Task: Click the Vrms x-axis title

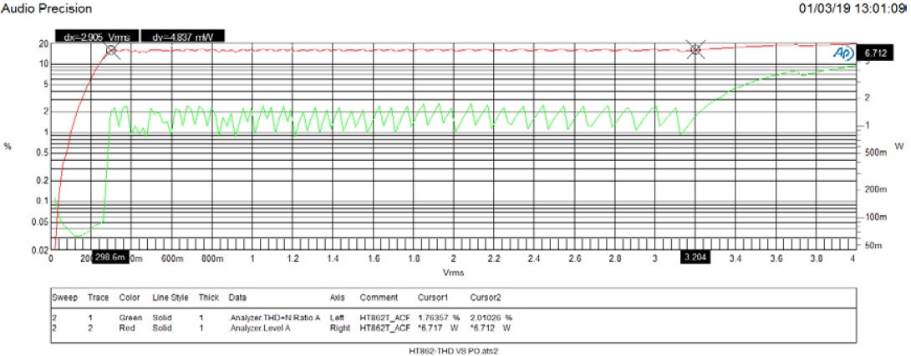Action: (455, 273)
